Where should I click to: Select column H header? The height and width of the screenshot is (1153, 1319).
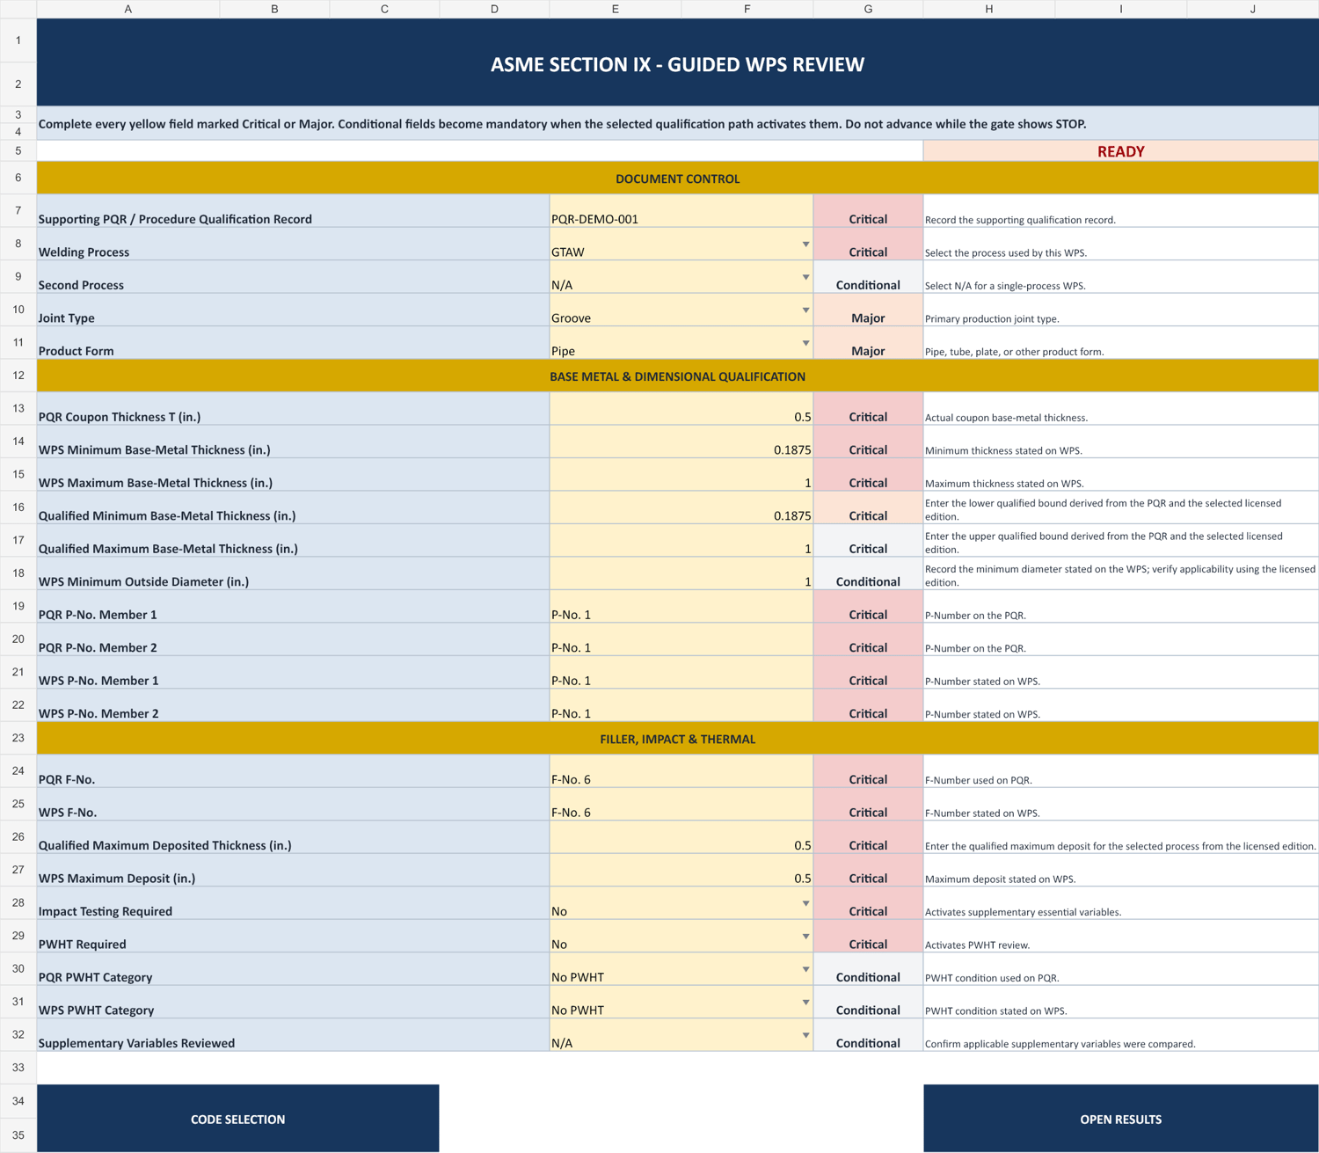(x=988, y=9)
